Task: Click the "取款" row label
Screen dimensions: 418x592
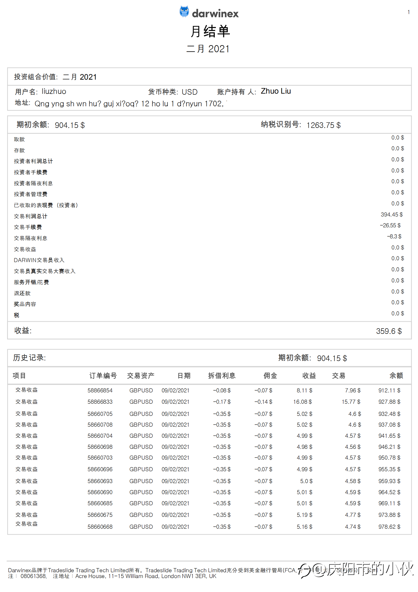Action: click(x=19, y=139)
